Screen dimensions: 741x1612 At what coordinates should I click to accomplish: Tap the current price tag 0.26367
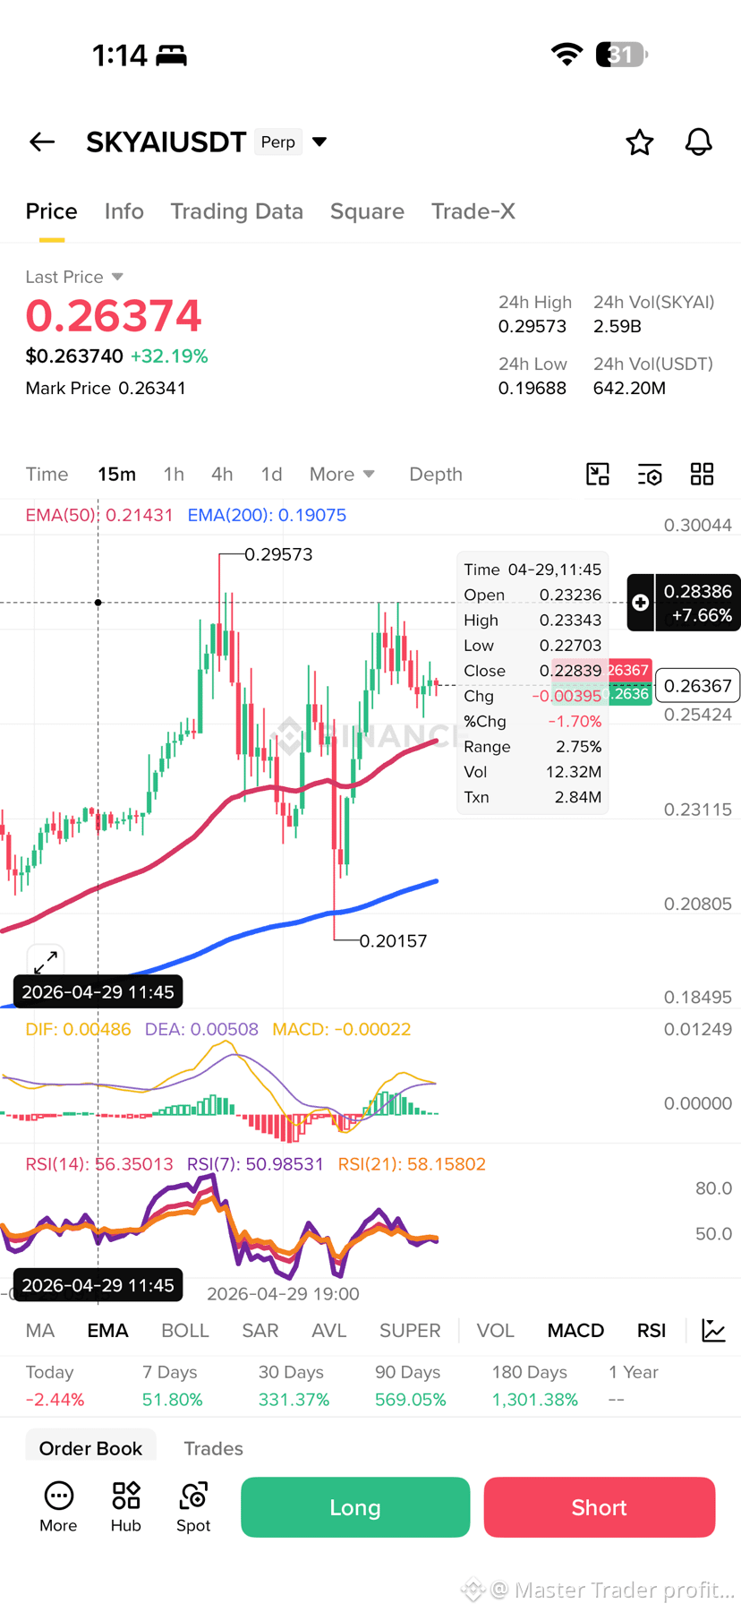(x=698, y=686)
